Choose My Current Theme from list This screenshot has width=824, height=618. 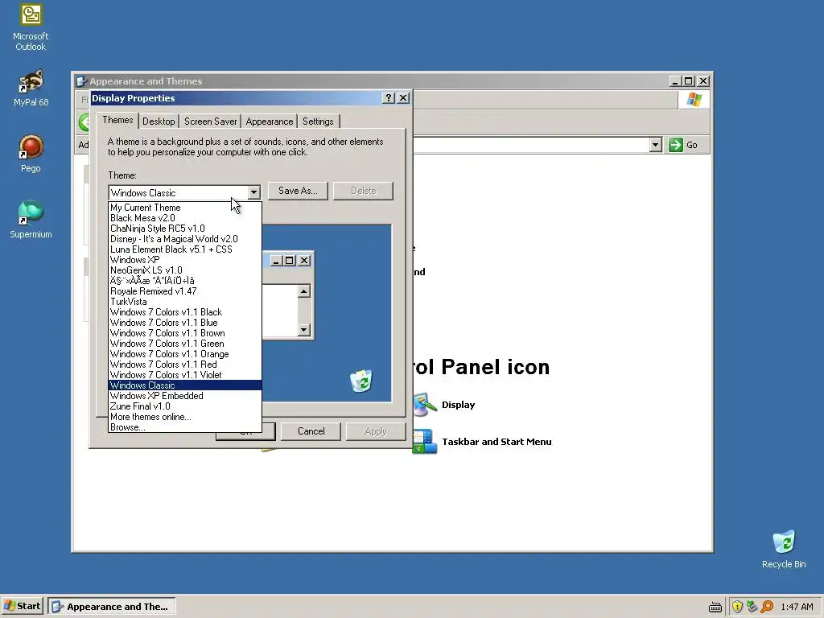[x=185, y=208]
